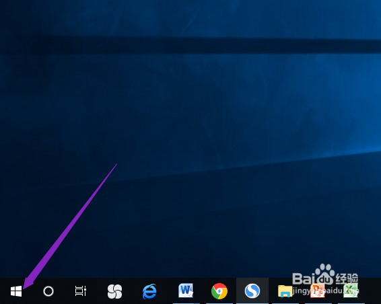Open the Windows Start menu
The width and height of the screenshot is (381, 304).
(16, 291)
